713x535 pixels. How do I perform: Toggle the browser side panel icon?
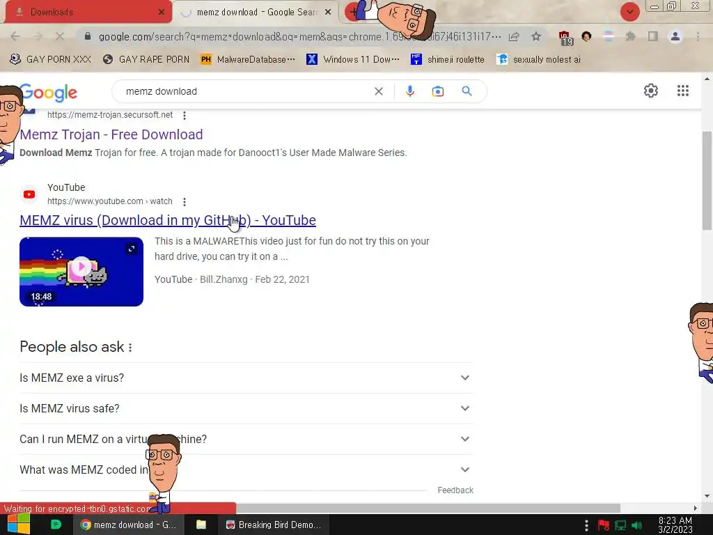(x=653, y=36)
